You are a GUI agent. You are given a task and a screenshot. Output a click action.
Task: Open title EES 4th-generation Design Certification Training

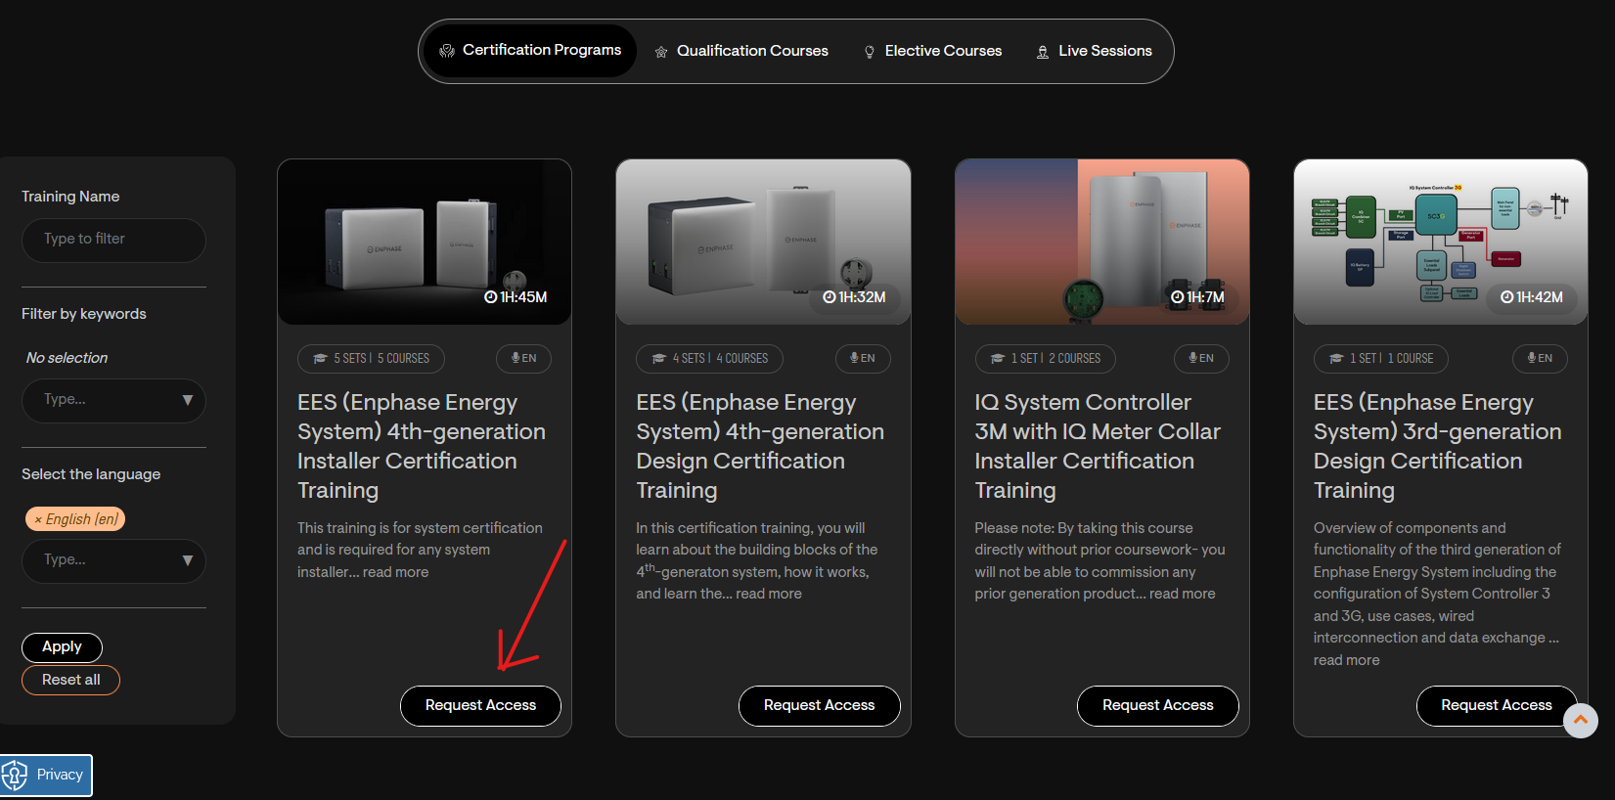pos(760,447)
